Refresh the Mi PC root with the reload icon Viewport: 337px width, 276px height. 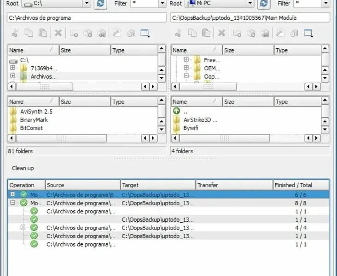[264, 4]
